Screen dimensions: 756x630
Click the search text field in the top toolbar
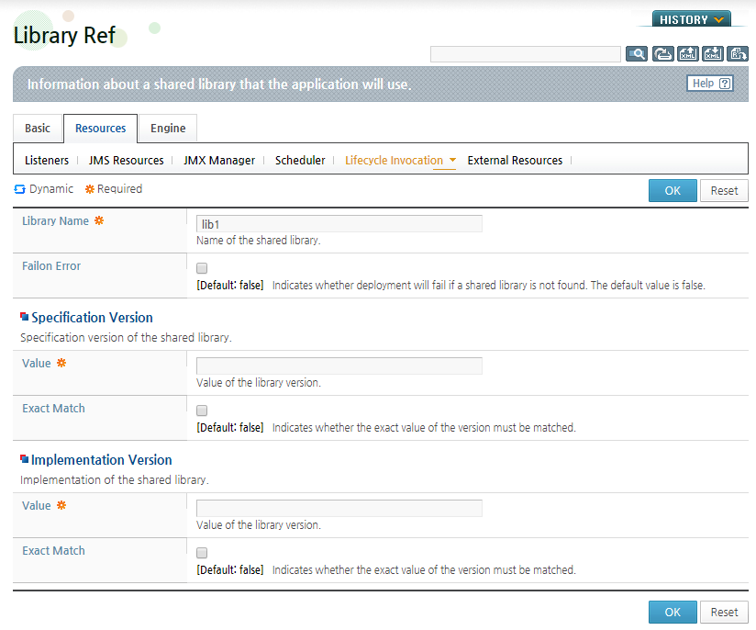click(526, 54)
